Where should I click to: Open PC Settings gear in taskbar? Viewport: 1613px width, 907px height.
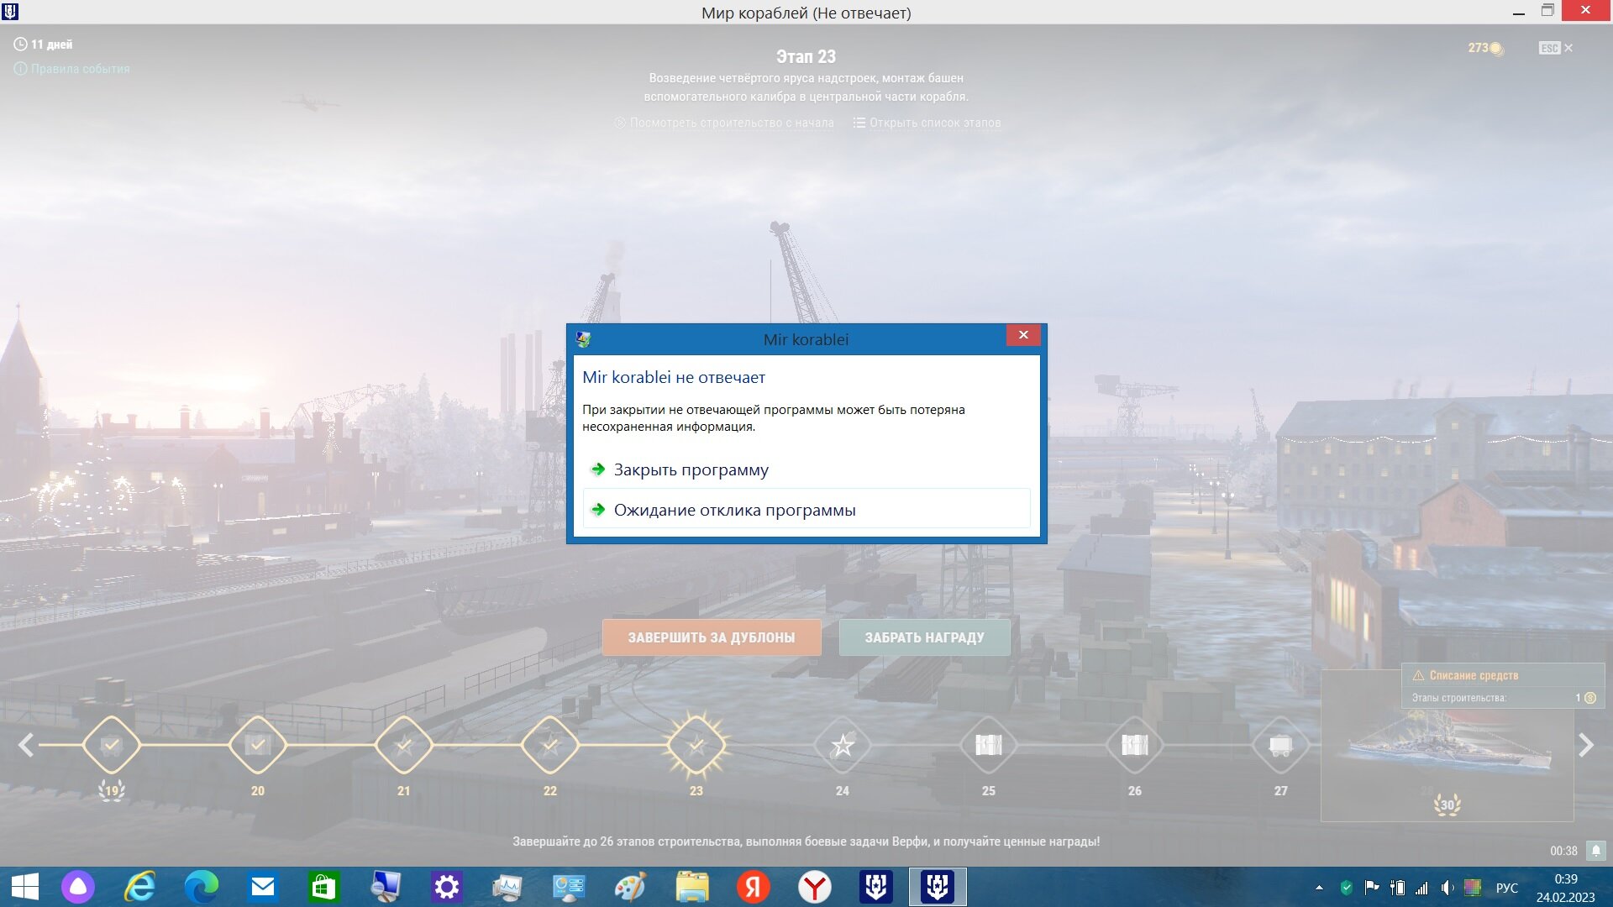(x=446, y=887)
